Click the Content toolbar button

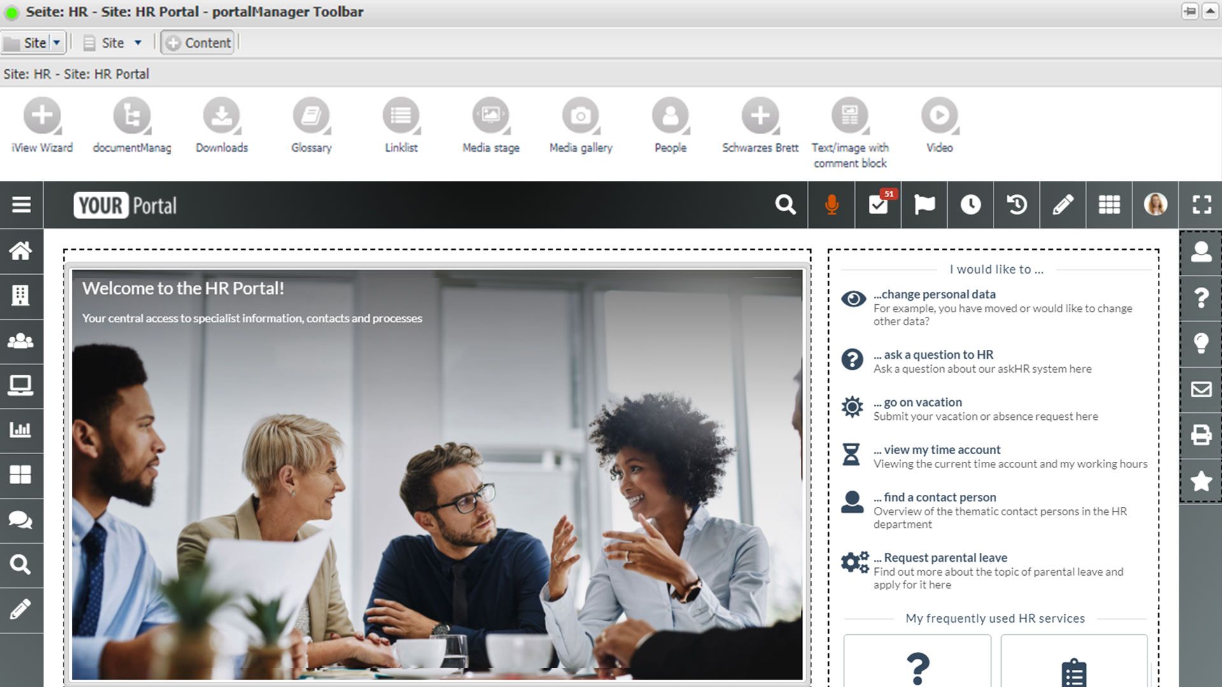(x=198, y=43)
